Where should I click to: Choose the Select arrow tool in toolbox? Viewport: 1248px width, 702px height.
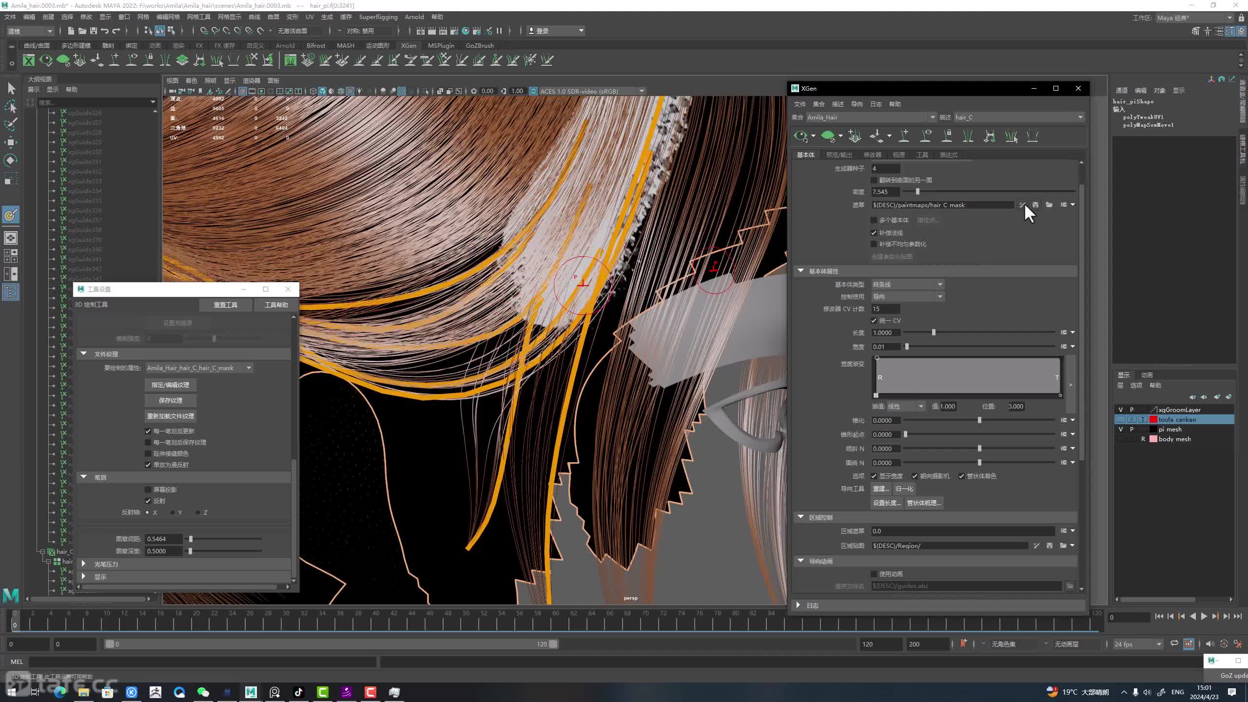11,89
